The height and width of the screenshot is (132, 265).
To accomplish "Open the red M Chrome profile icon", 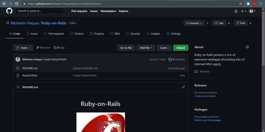I will pos(254,4).
